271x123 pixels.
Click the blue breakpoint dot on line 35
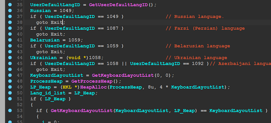[x=10, y=5]
